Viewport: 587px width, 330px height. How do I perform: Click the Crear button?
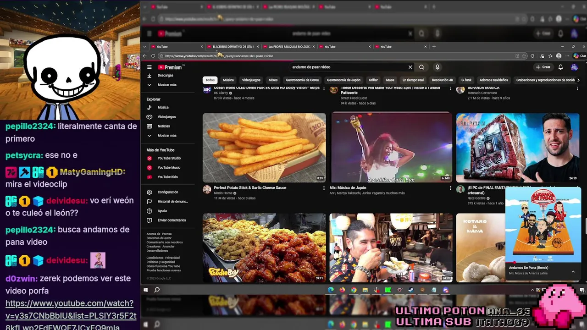tap(543, 67)
